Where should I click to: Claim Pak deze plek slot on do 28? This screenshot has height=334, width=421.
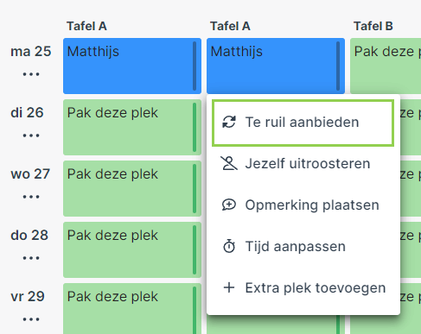(132, 250)
